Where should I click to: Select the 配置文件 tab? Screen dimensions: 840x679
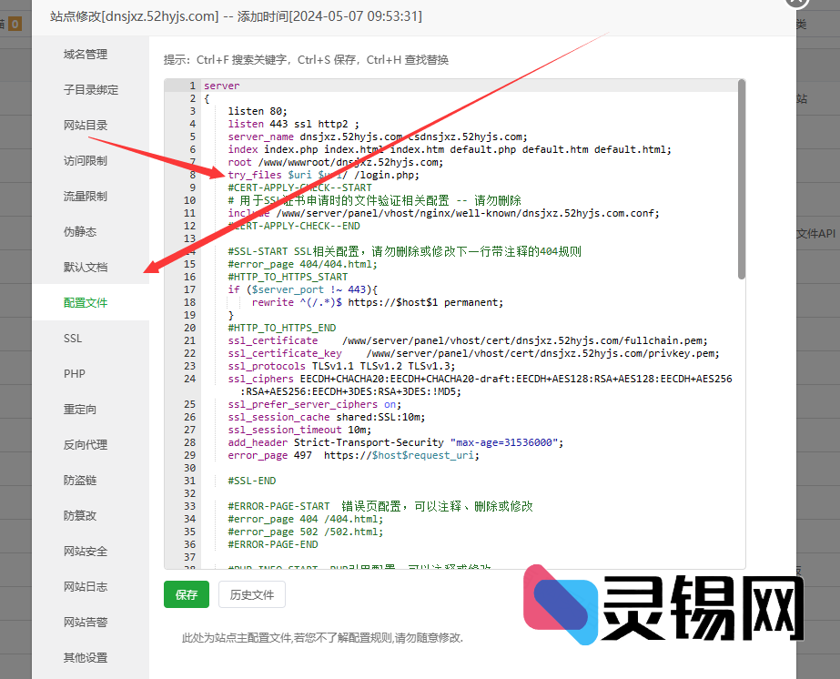tap(86, 302)
